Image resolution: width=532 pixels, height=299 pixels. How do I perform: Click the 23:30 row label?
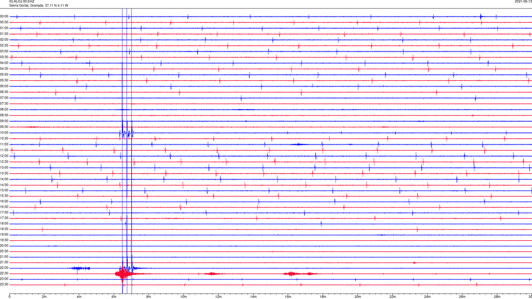4,285
